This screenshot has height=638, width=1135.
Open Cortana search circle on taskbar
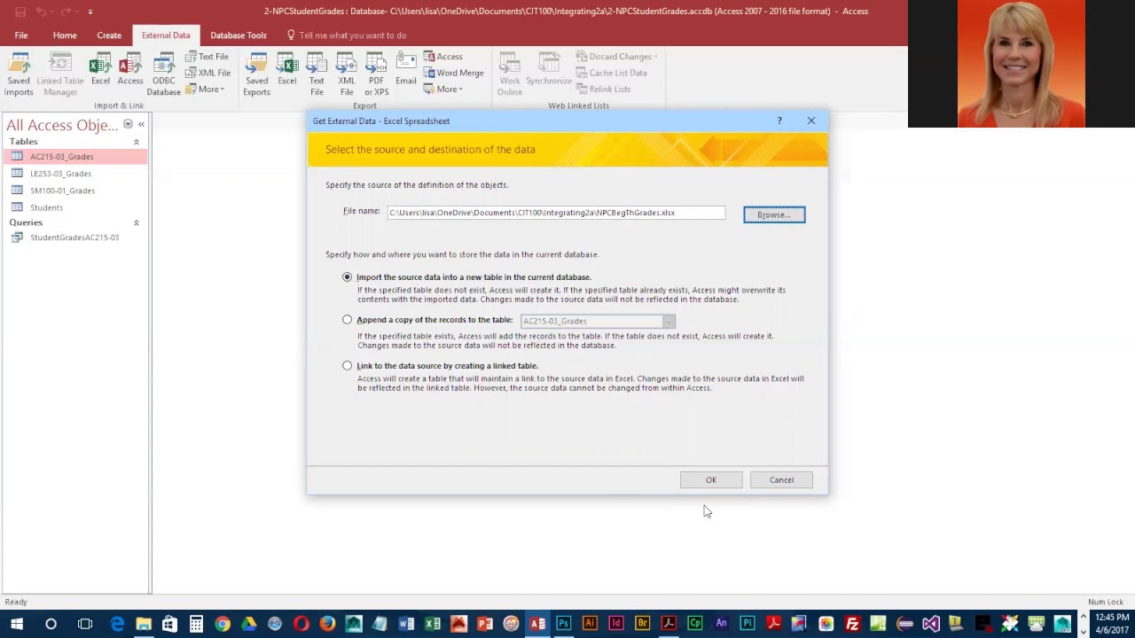[51, 624]
